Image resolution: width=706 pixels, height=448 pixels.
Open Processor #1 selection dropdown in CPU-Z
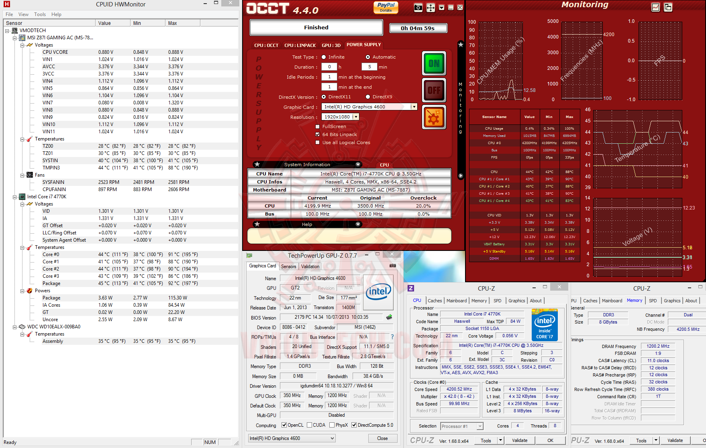tap(480, 426)
